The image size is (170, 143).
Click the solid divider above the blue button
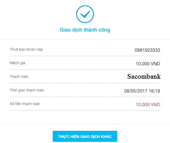[x=85, y=124]
